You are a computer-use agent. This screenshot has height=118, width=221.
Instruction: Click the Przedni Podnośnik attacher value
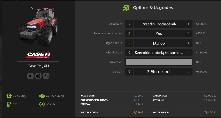159,24
